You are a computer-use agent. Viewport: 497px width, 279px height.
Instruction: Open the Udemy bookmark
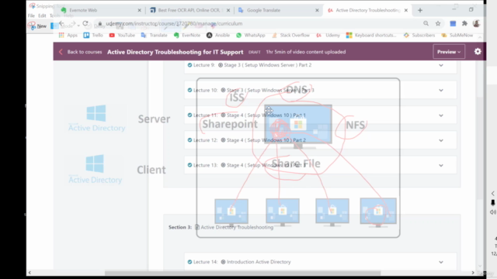328,35
